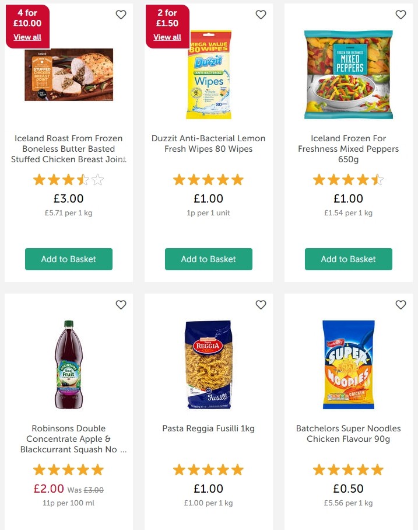Add Duzzit Lemon Wipes to basket
Image resolution: width=418 pixels, height=530 pixels.
209,259
